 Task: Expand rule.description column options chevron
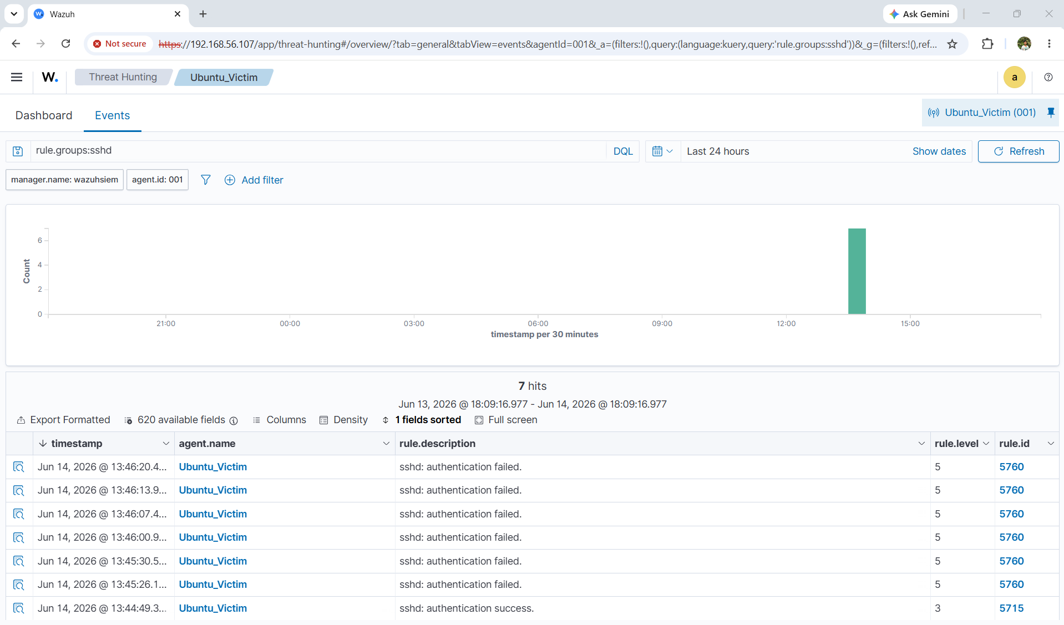(x=921, y=444)
